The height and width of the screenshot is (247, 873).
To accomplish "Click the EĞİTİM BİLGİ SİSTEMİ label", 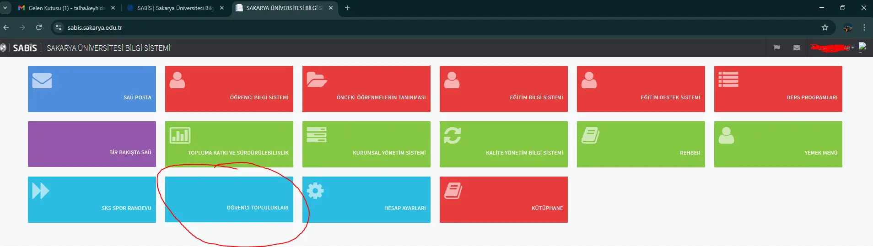I will click(536, 97).
